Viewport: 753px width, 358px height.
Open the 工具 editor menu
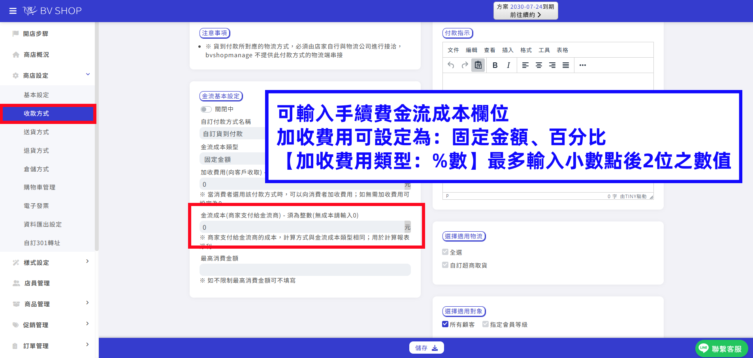[x=544, y=50]
